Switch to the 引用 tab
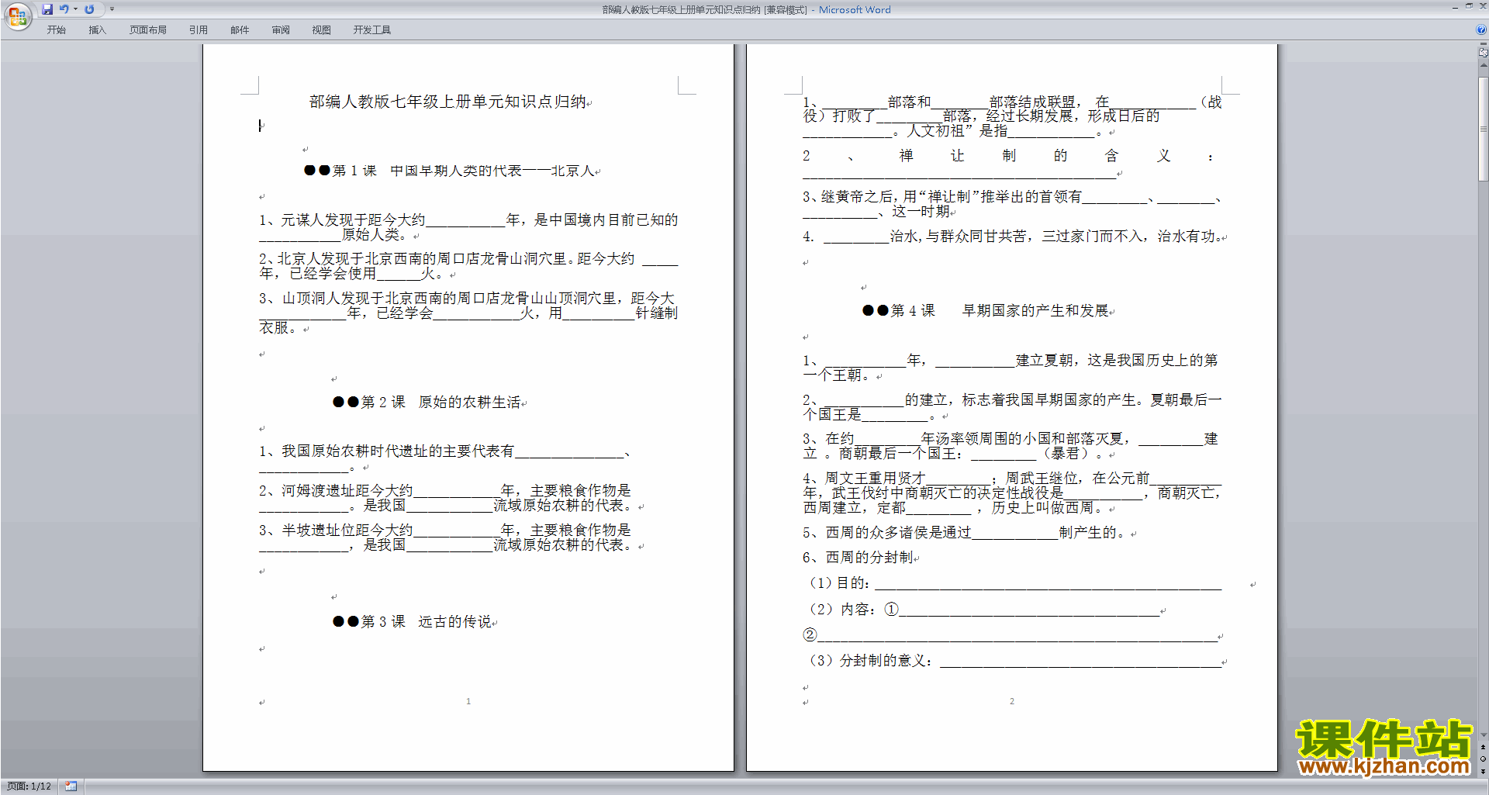This screenshot has height=795, width=1489. [199, 30]
